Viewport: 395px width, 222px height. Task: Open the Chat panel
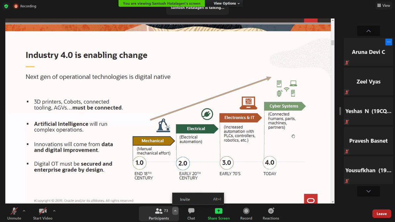pos(191,213)
